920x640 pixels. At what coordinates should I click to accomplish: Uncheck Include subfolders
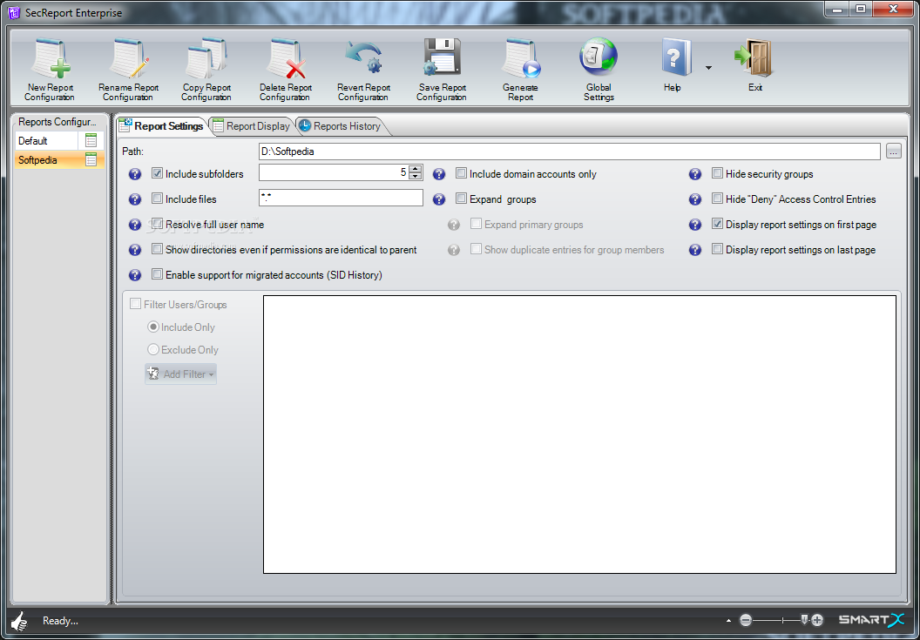point(157,173)
